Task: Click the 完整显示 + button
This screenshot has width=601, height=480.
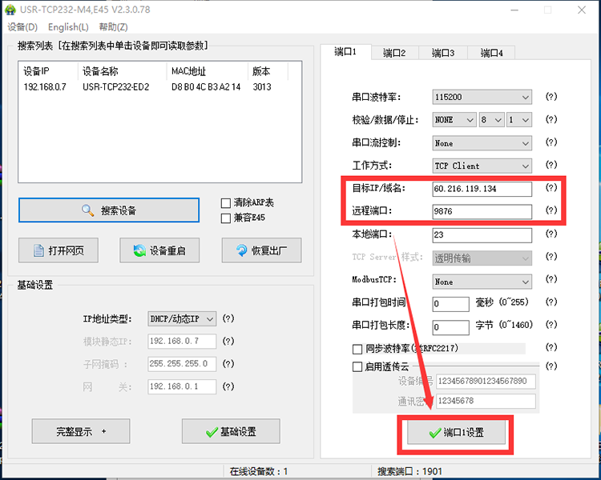Action: (x=80, y=431)
